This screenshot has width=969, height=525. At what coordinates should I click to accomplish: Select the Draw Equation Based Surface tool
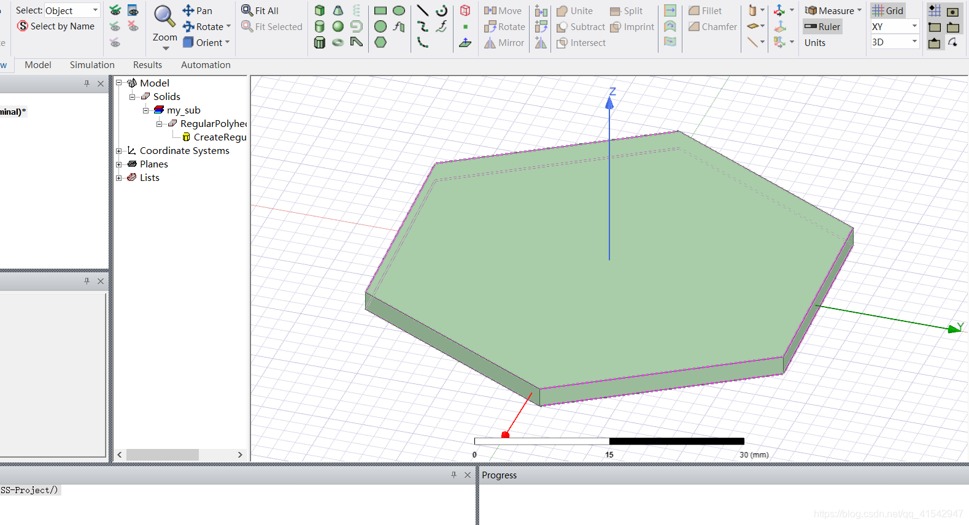coord(399,26)
